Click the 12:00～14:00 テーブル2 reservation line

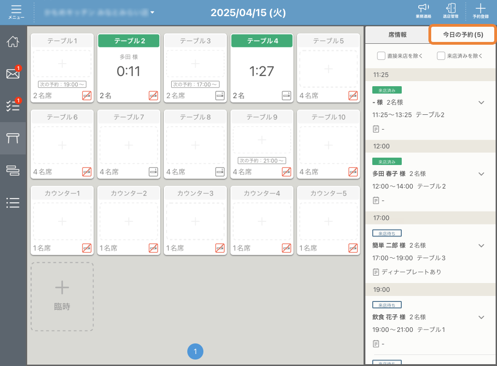pos(409,186)
